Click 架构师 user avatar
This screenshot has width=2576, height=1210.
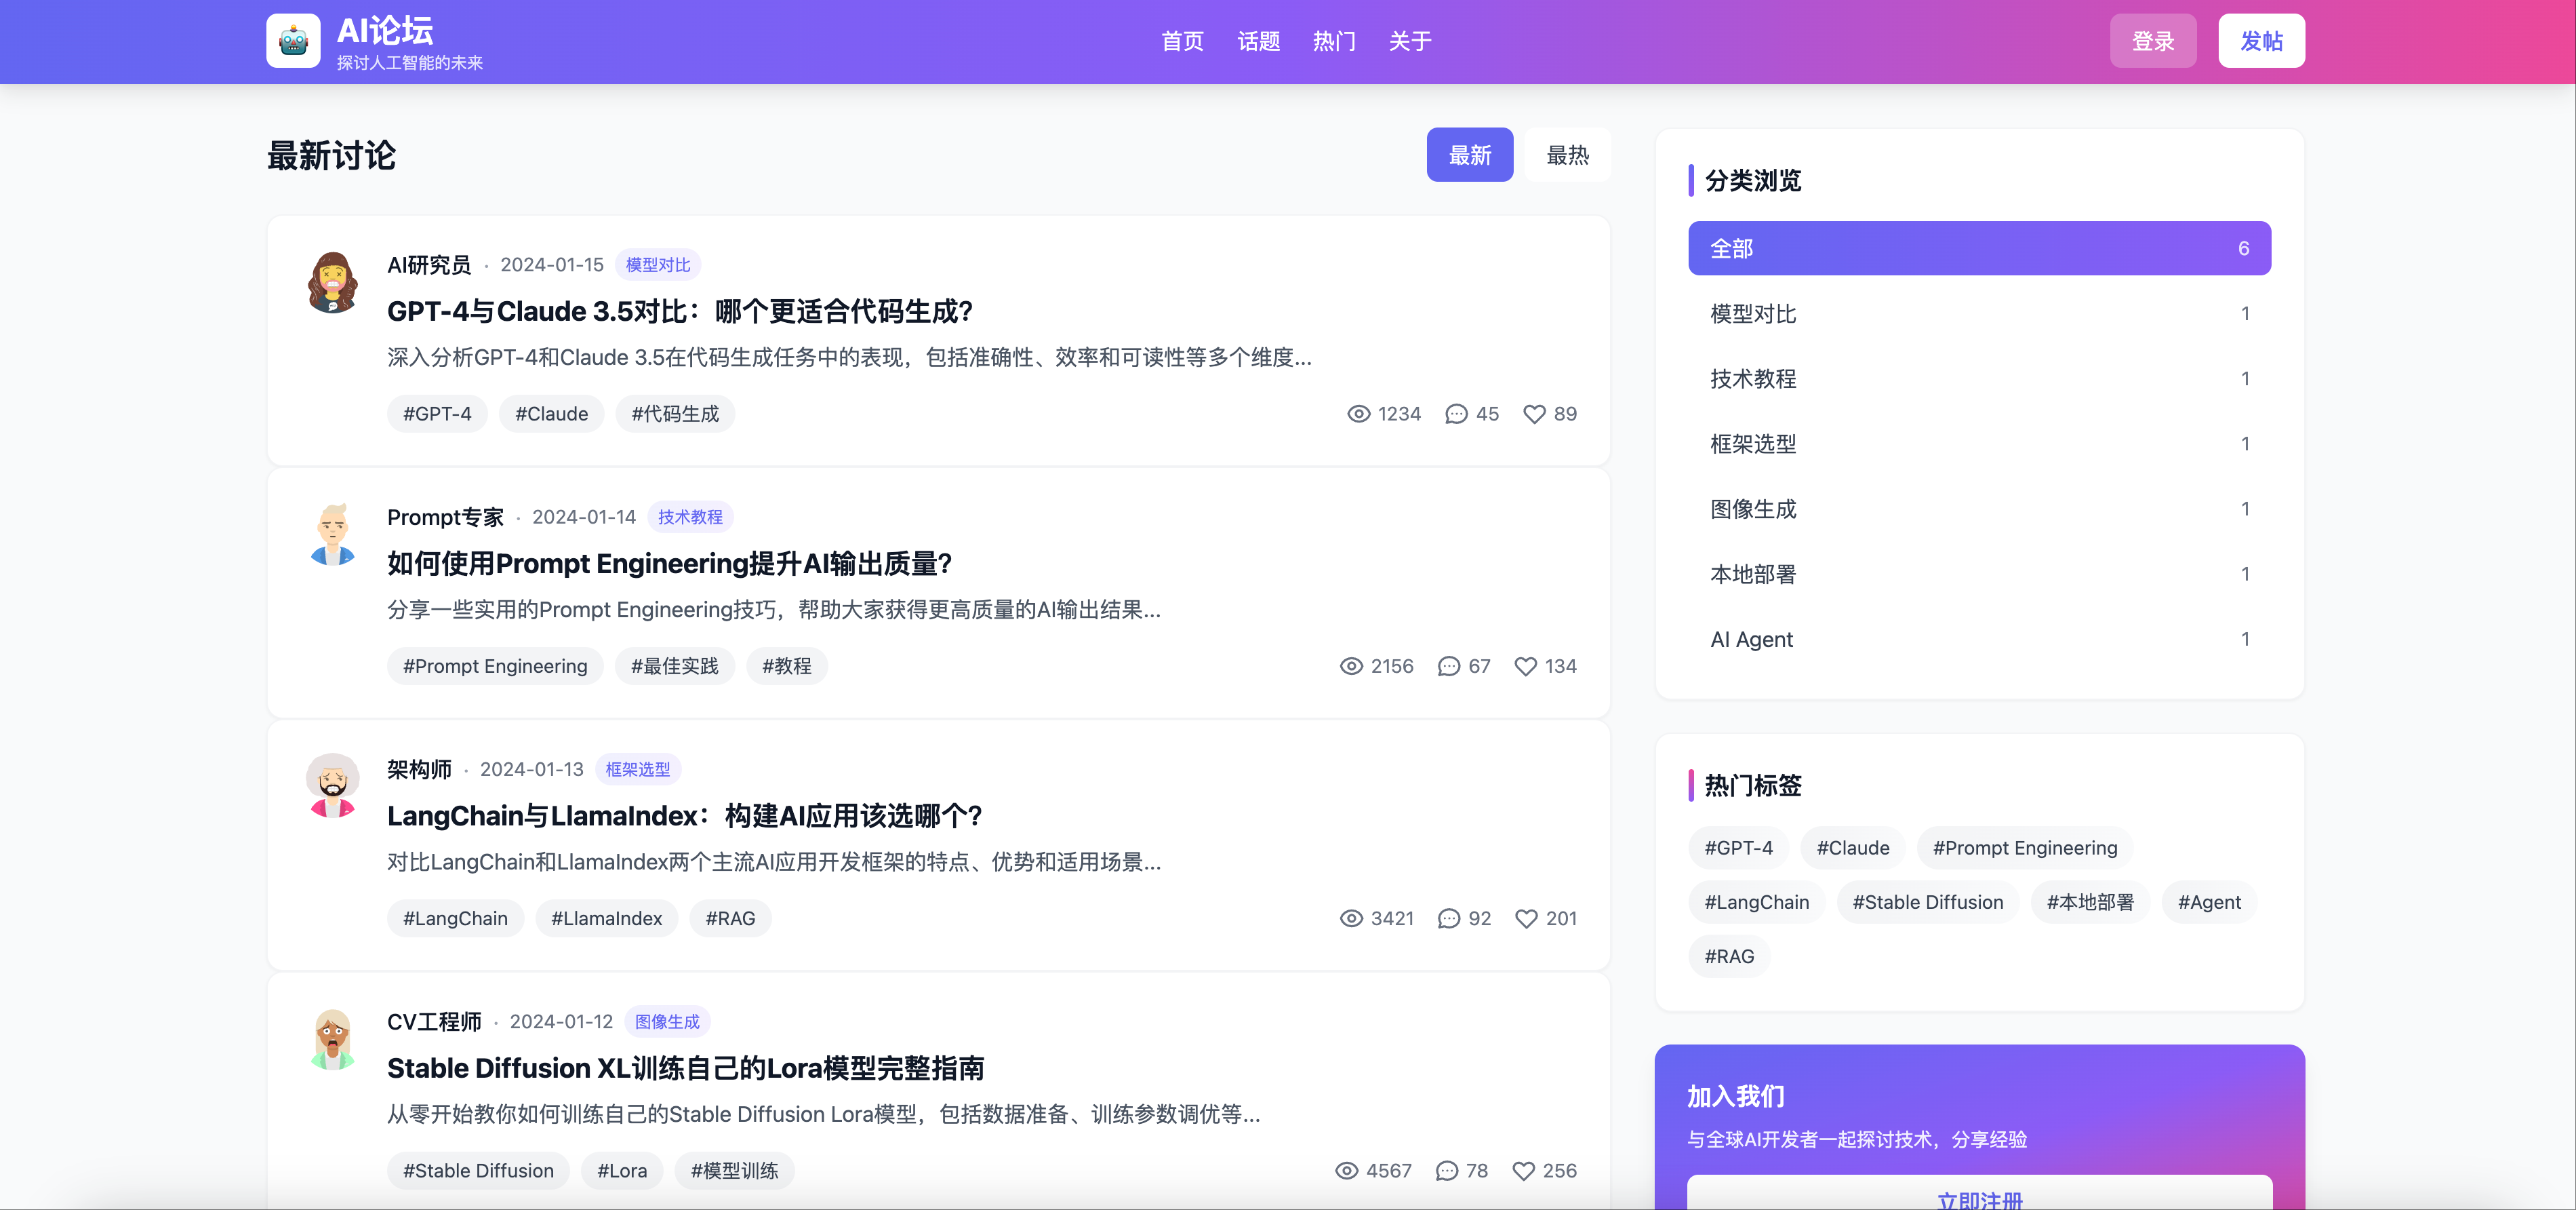click(x=333, y=785)
